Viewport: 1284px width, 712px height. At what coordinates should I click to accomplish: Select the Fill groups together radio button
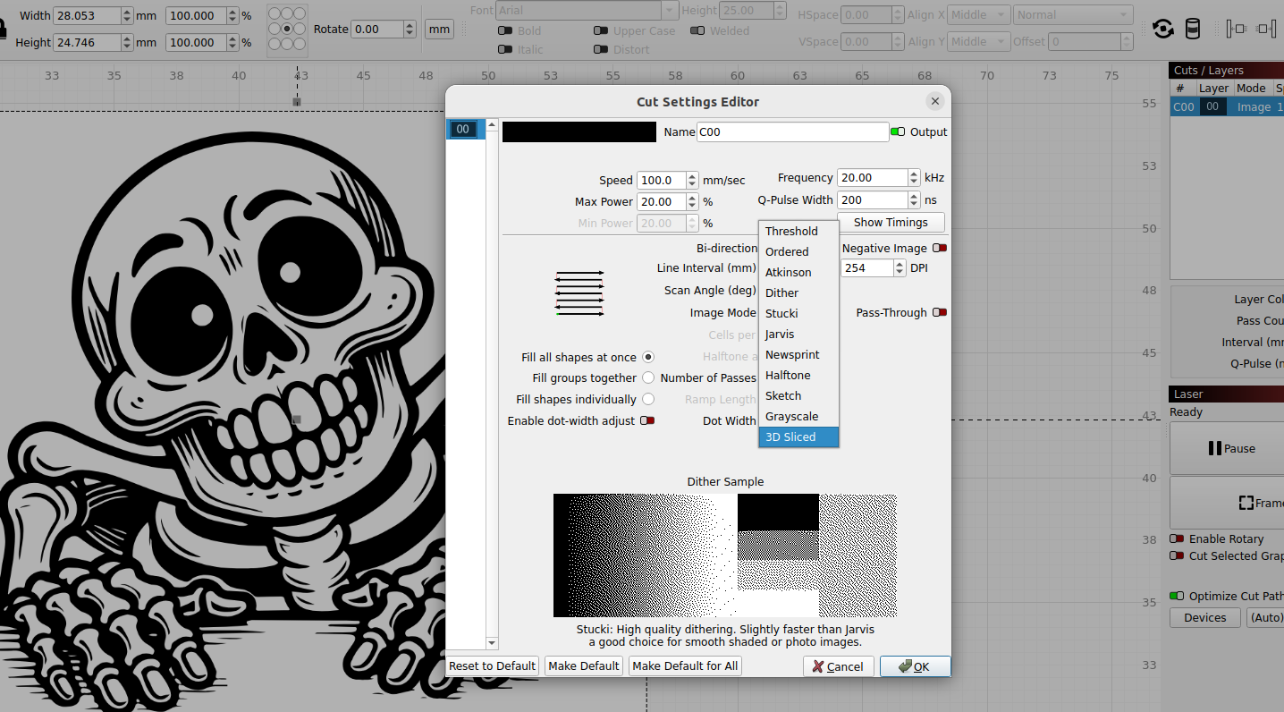[648, 378]
